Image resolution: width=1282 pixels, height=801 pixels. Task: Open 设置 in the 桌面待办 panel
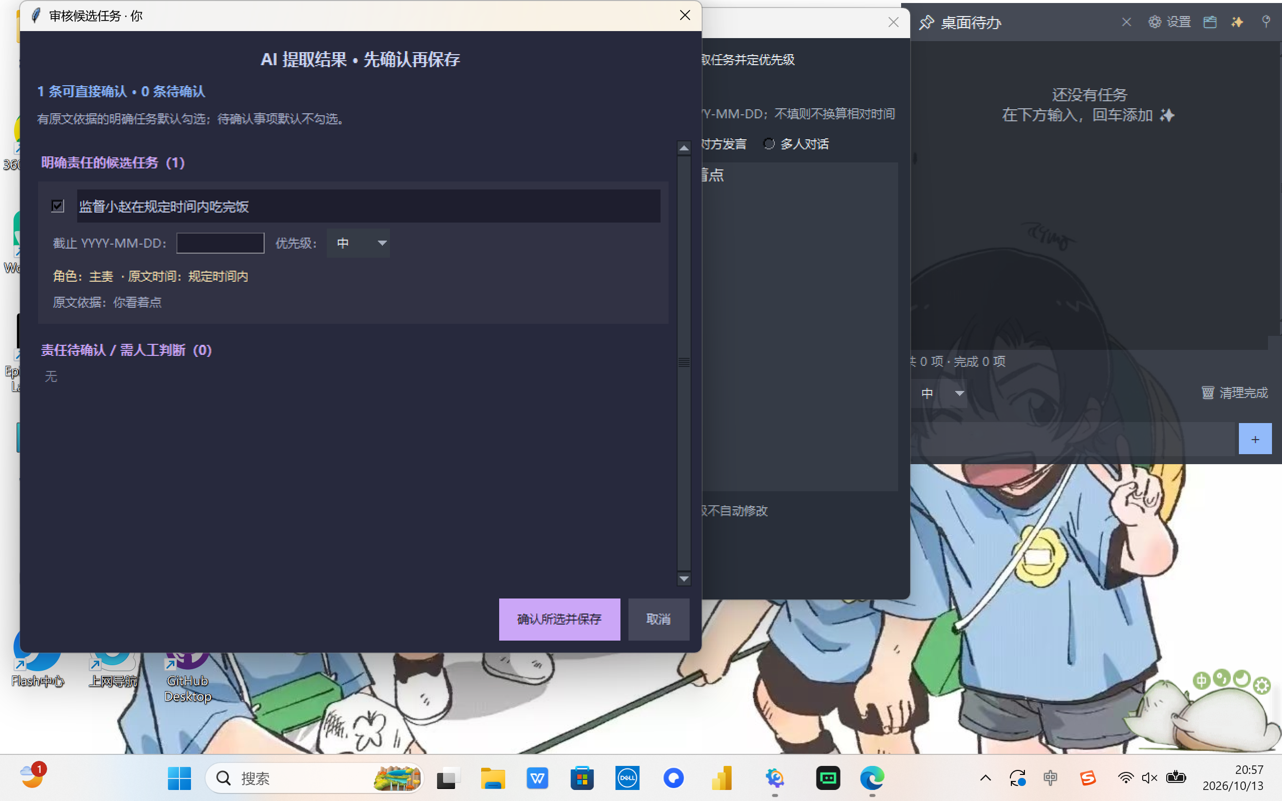1169,22
